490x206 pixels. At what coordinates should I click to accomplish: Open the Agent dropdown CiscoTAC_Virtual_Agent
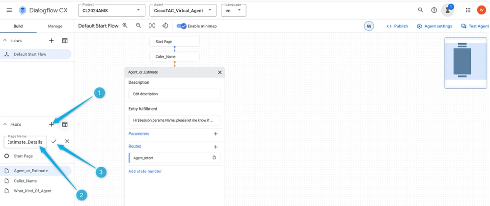[183, 10]
